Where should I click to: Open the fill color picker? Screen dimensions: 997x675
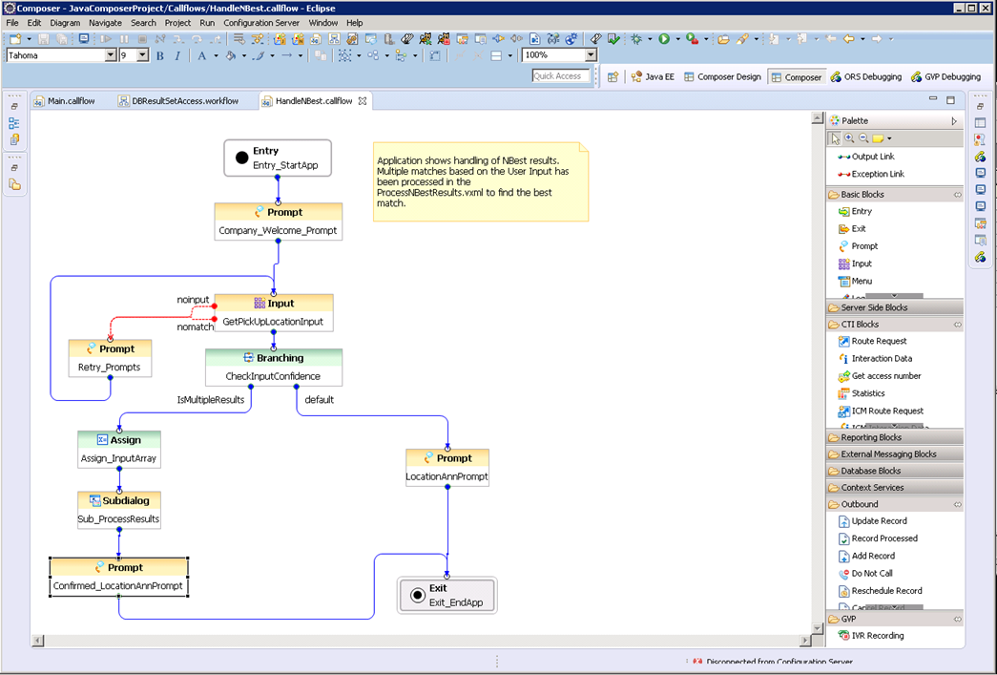pos(231,56)
